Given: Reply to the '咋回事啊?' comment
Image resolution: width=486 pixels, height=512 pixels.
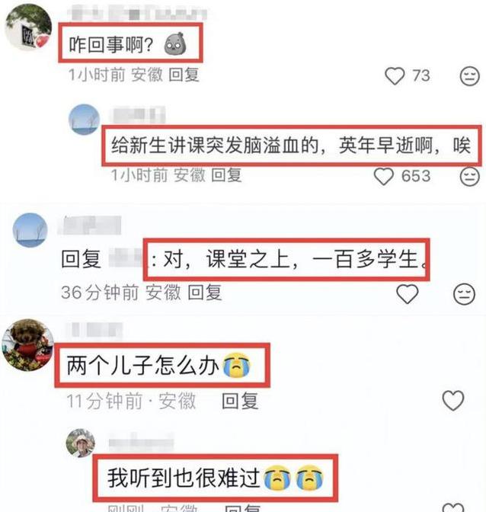Looking at the screenshot, I should pos(184,75).
